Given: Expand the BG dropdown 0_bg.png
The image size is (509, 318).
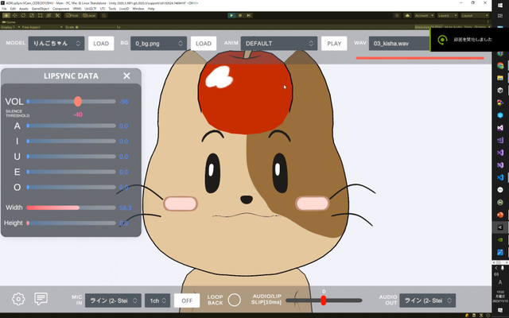Looking at the screenshot, I should 159,43.
